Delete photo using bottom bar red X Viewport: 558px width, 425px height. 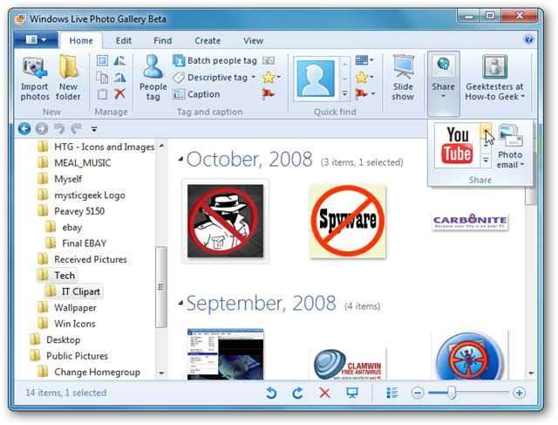tap(324, 393)
